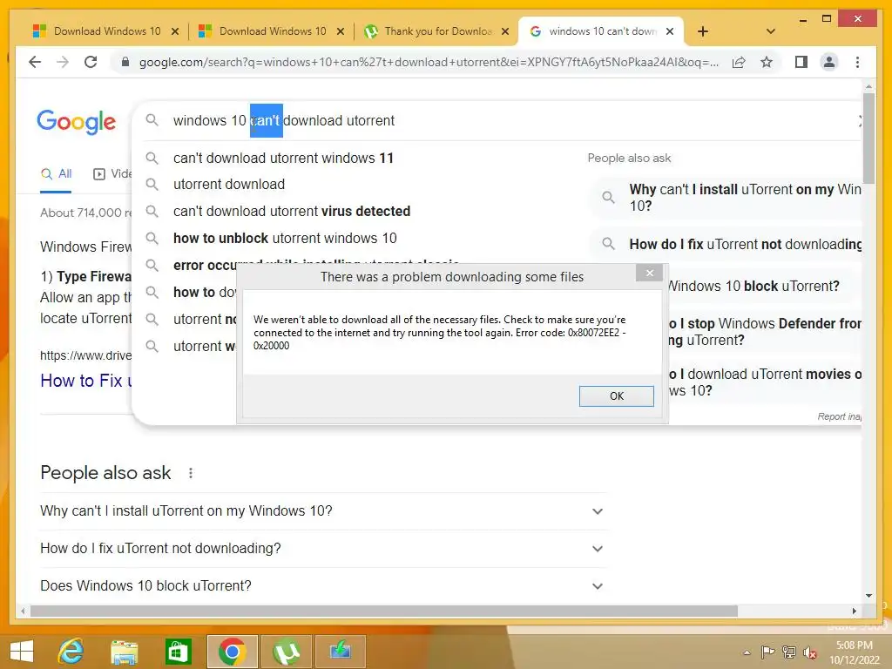The image size is (892, 669).
Task: Open Chrome side panel icon
Action: coord(801,62)
